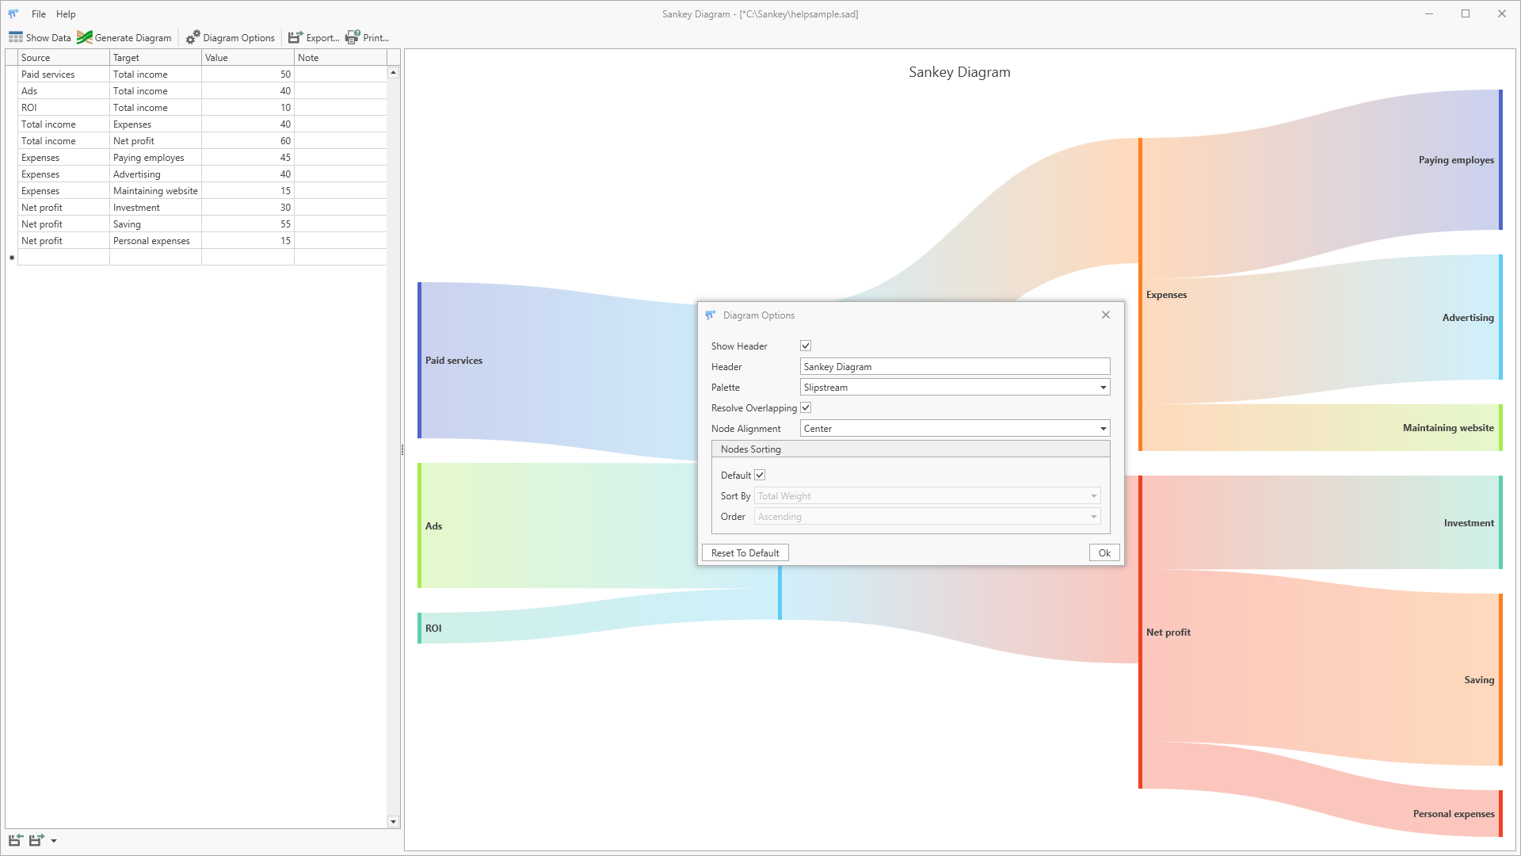Click into the Header text field

(955, 366)
